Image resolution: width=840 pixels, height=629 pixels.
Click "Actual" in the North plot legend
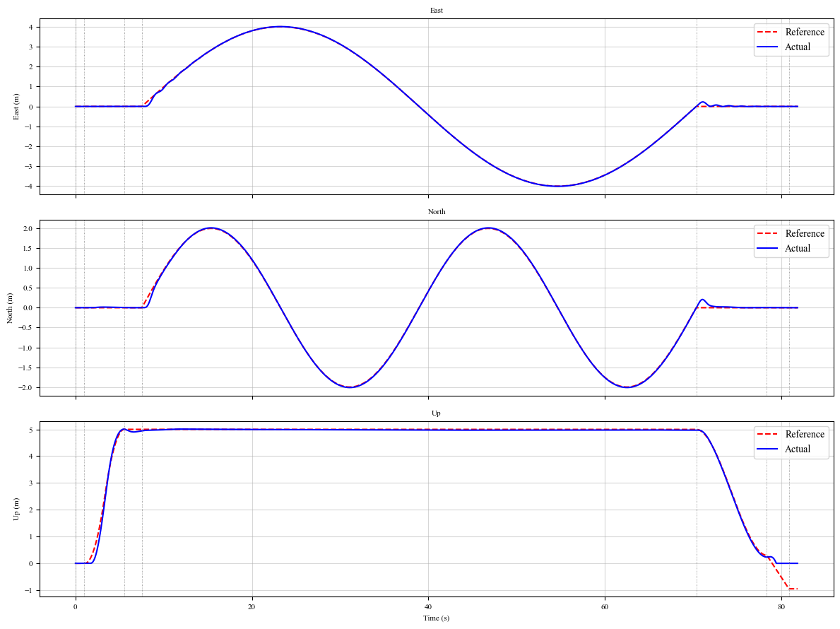pos(798,249)
